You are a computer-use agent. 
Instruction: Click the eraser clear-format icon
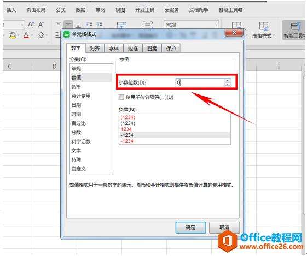click(x=40, y=35)
